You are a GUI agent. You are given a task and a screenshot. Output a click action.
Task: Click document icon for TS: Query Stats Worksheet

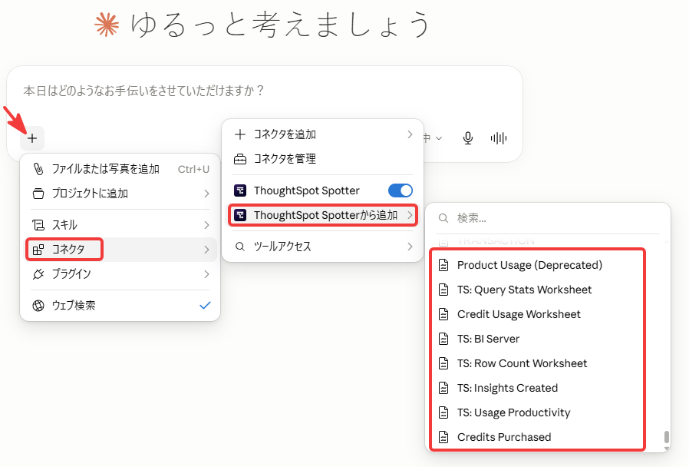pos(443,290)
